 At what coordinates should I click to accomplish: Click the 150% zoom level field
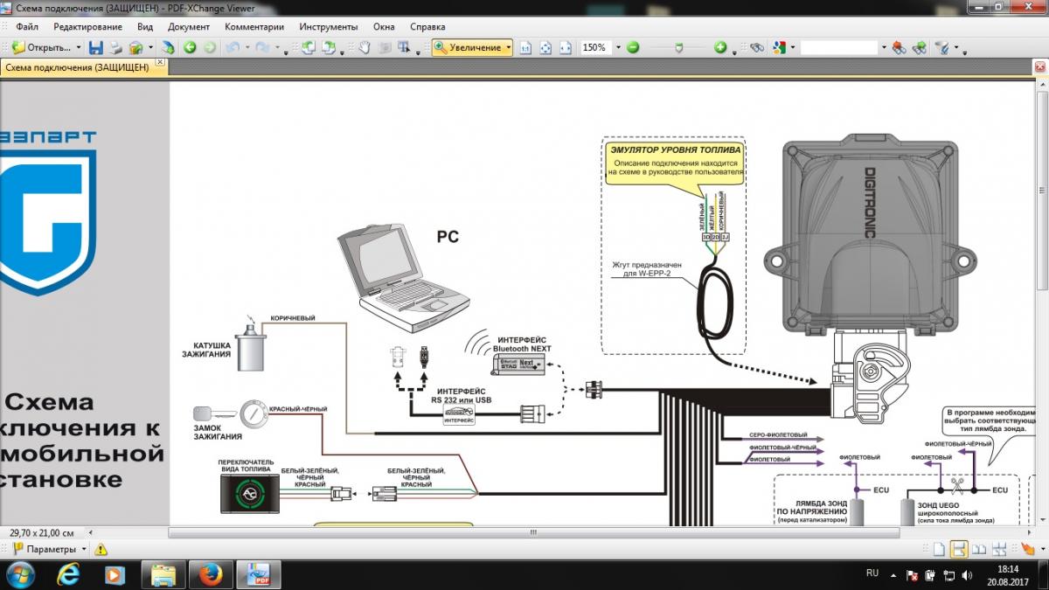(594, 47)
